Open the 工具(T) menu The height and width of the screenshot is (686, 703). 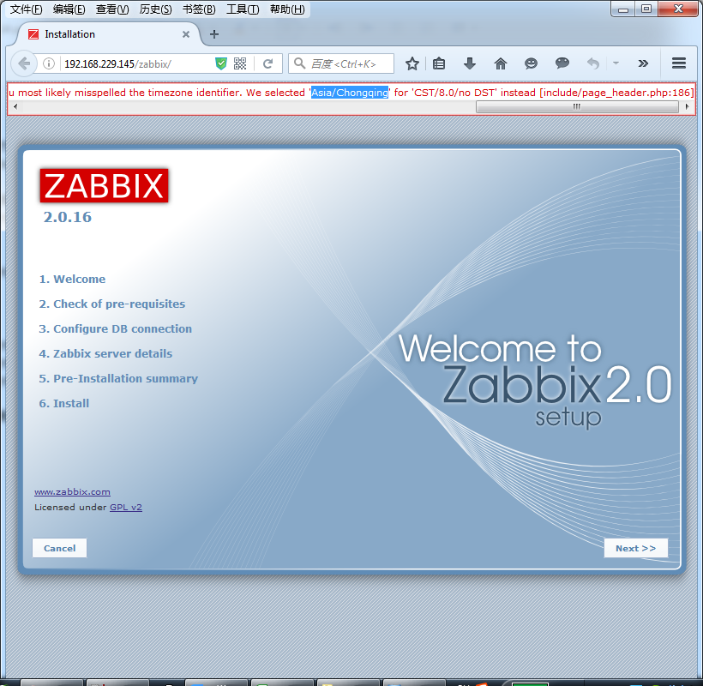click(243, 9)
